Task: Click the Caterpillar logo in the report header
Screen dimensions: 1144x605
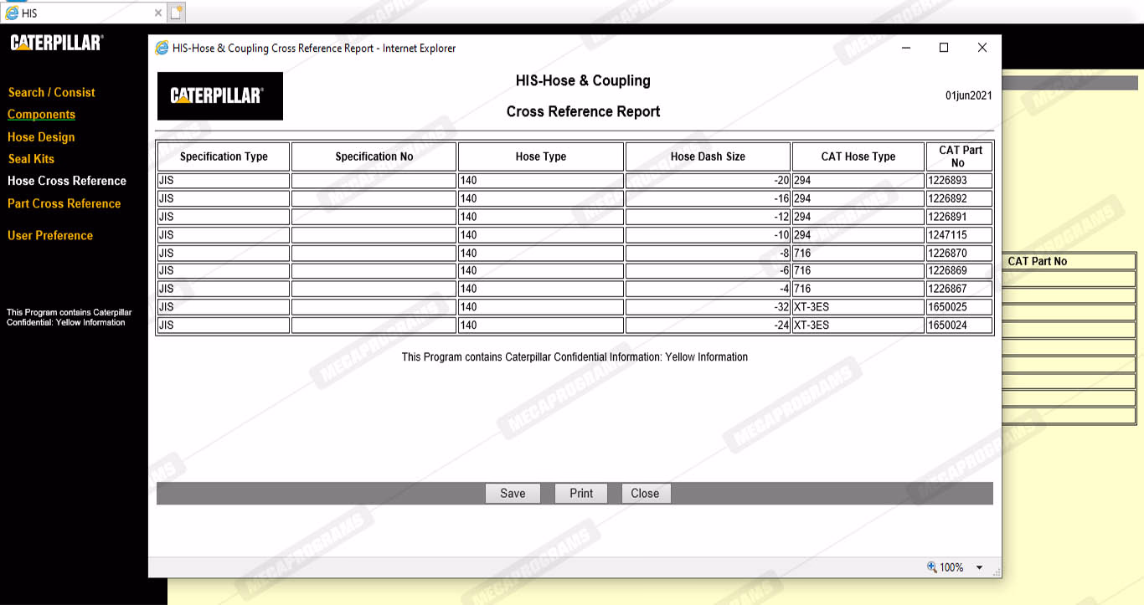Action: click(x=220, y=96)
